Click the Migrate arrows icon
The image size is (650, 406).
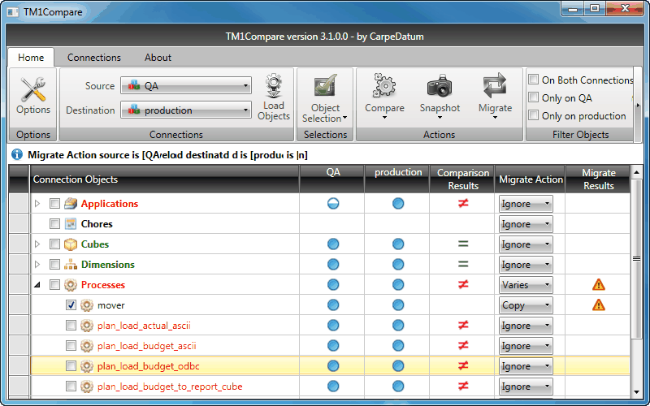495,86
